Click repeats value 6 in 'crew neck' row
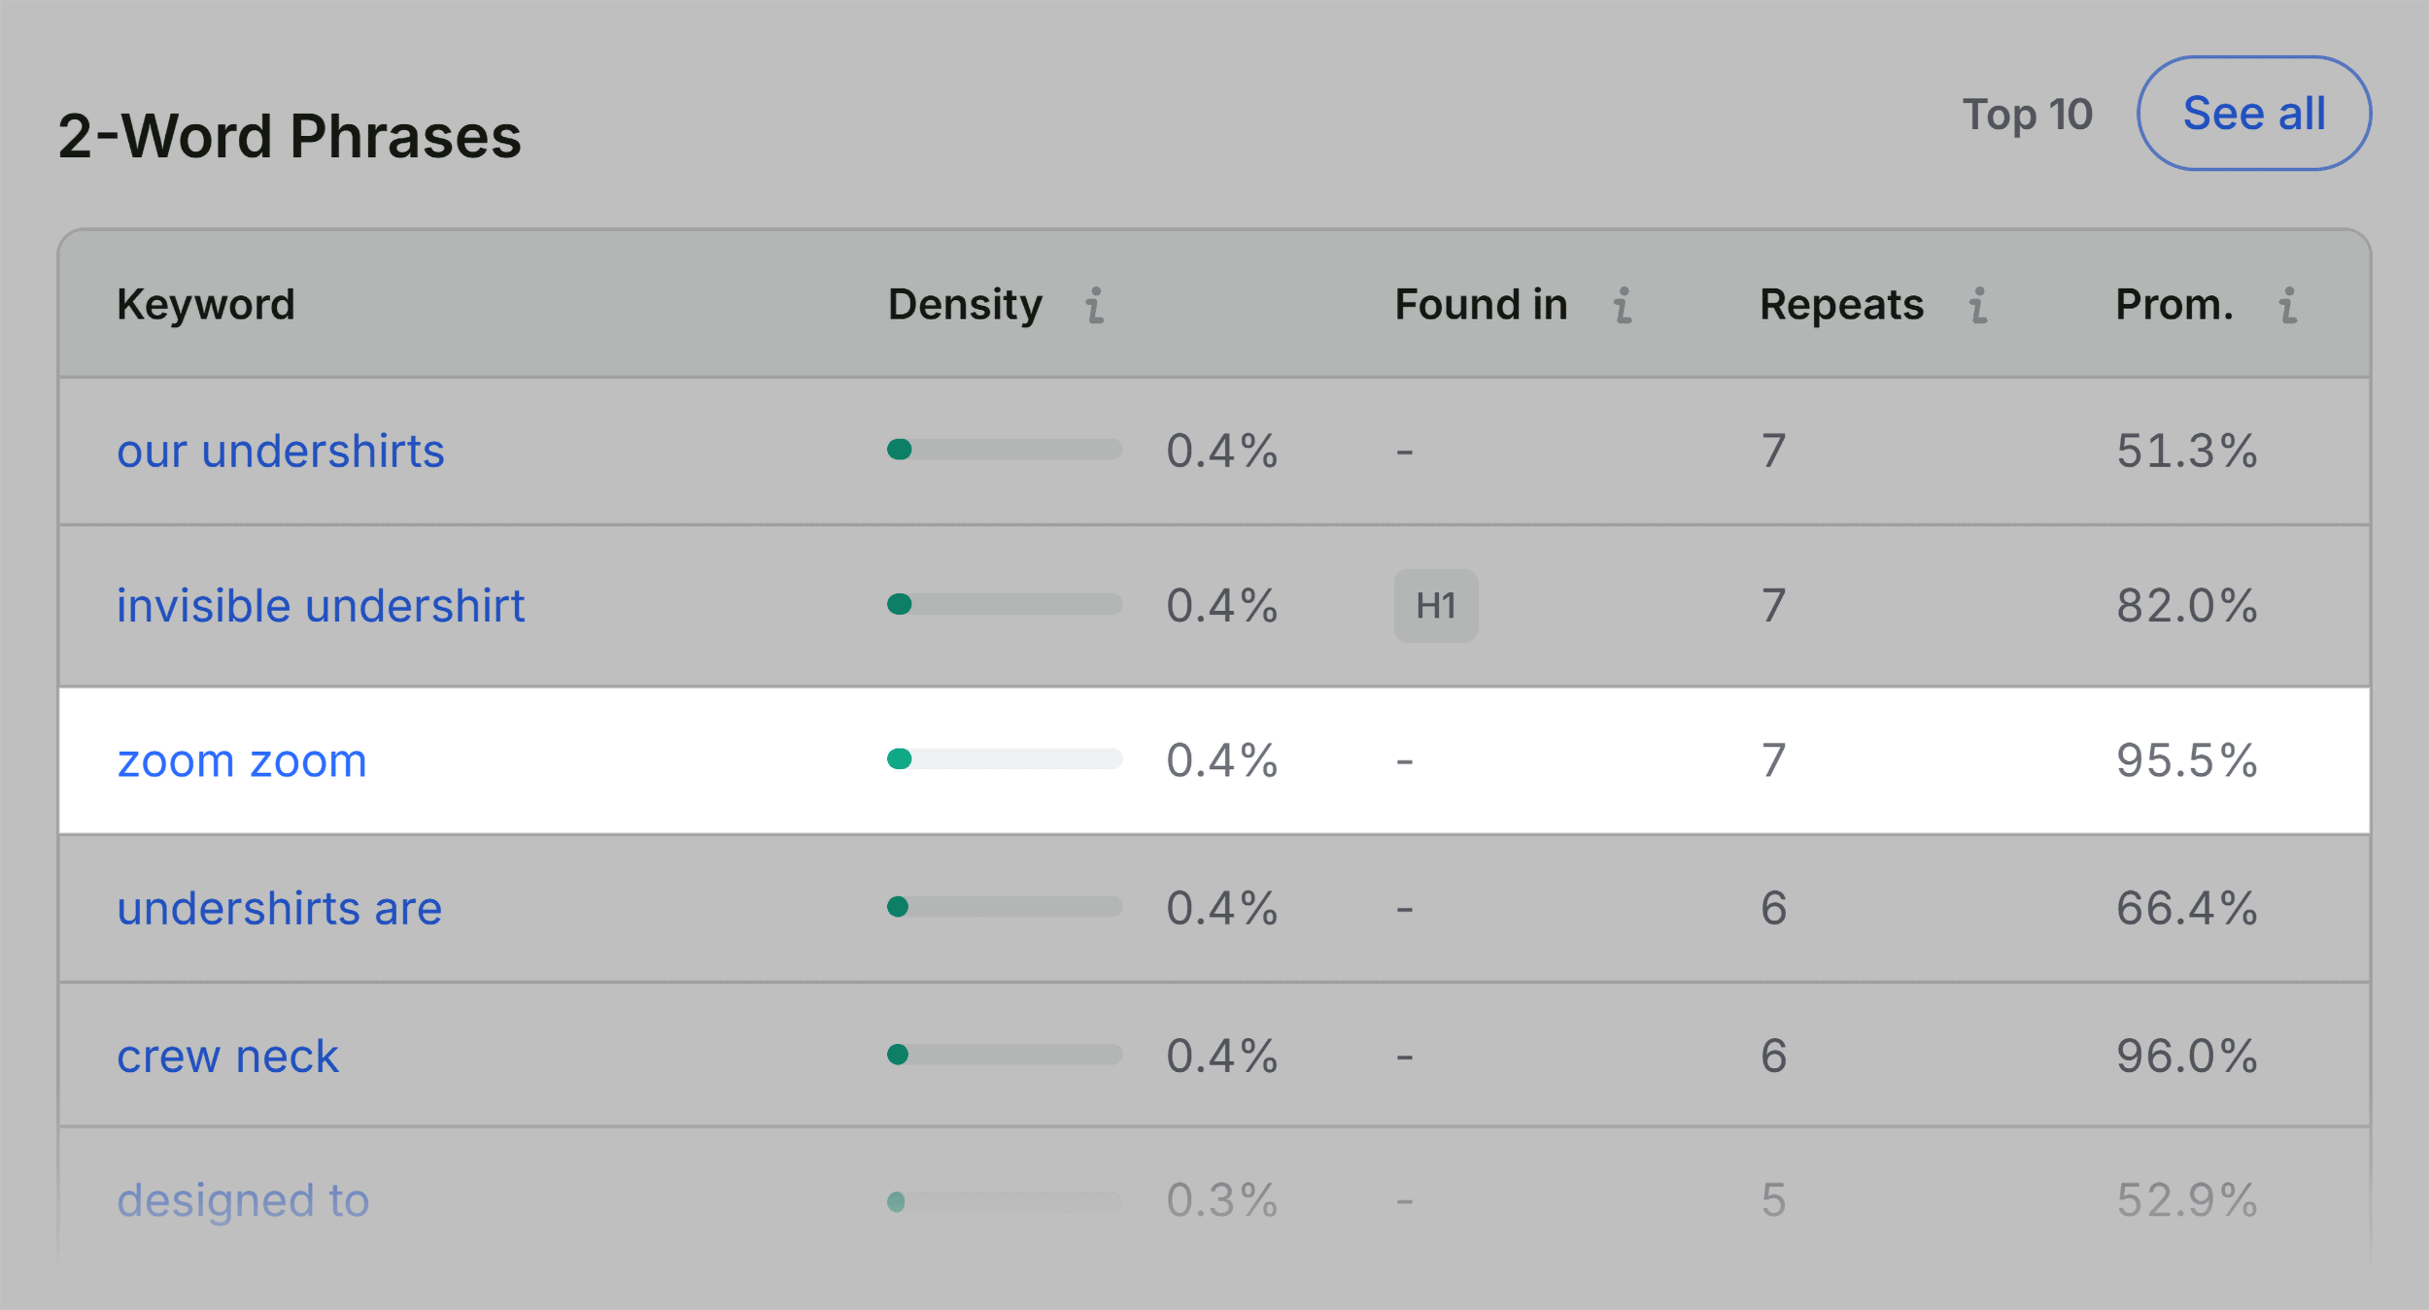 (1774, 1056)
